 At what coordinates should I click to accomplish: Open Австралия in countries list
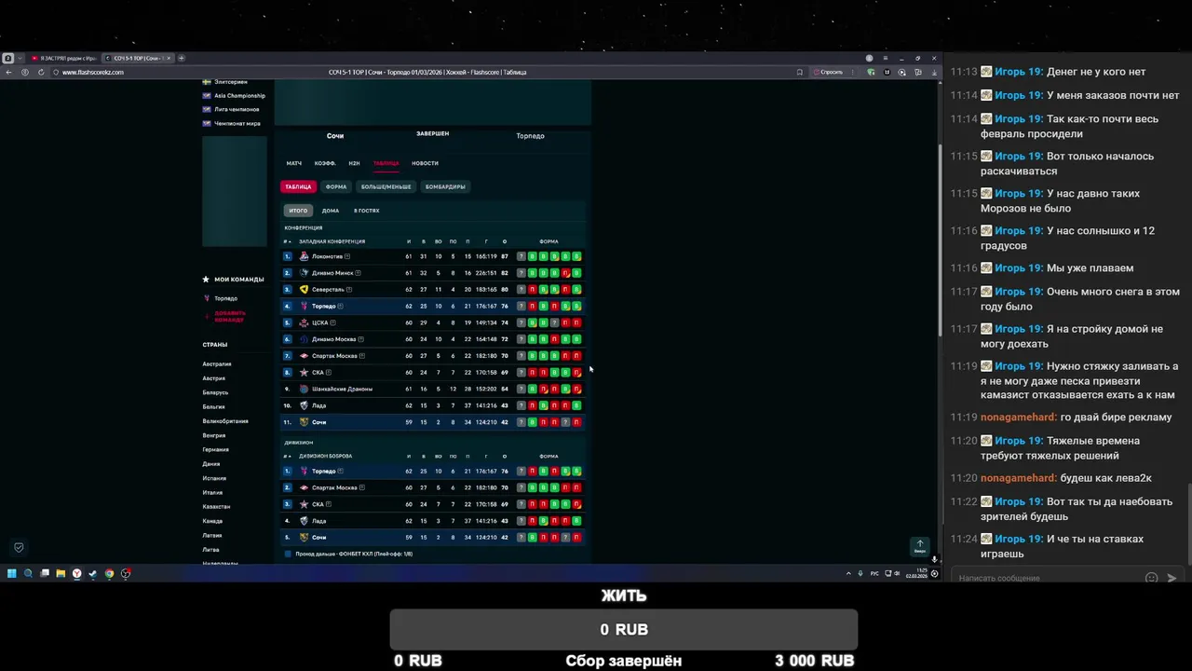tap(217, 364)
